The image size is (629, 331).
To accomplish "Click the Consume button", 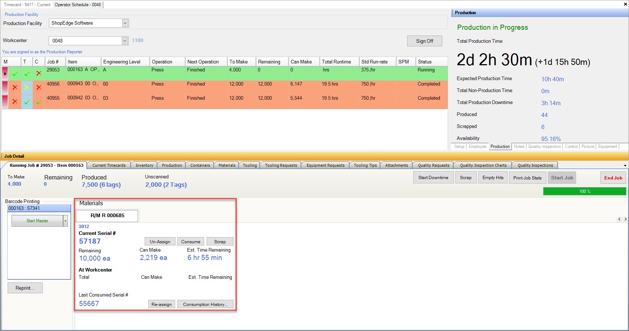I will click(191, 241).
